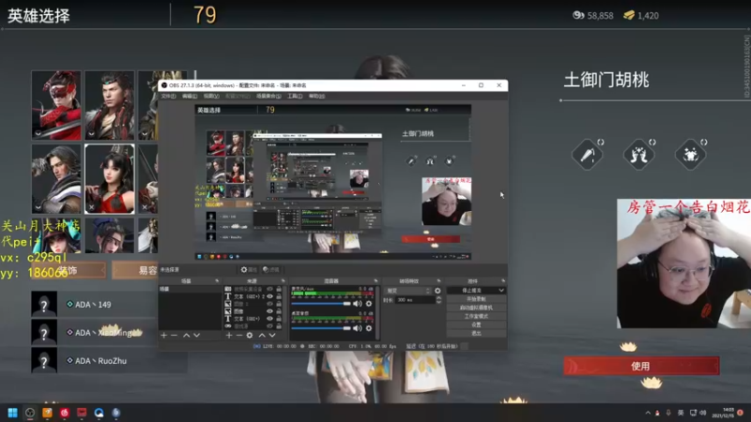Toggle lock on 图像 source
Image resolution: width=751 pixels, height=422 pixels.
279,311
